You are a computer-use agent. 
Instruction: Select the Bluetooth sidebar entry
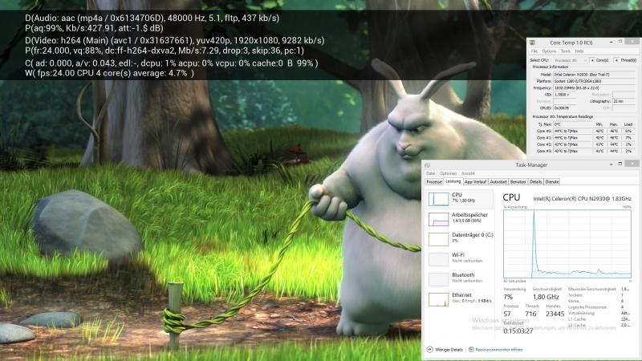pyautogui.click(x=459, y=278)
